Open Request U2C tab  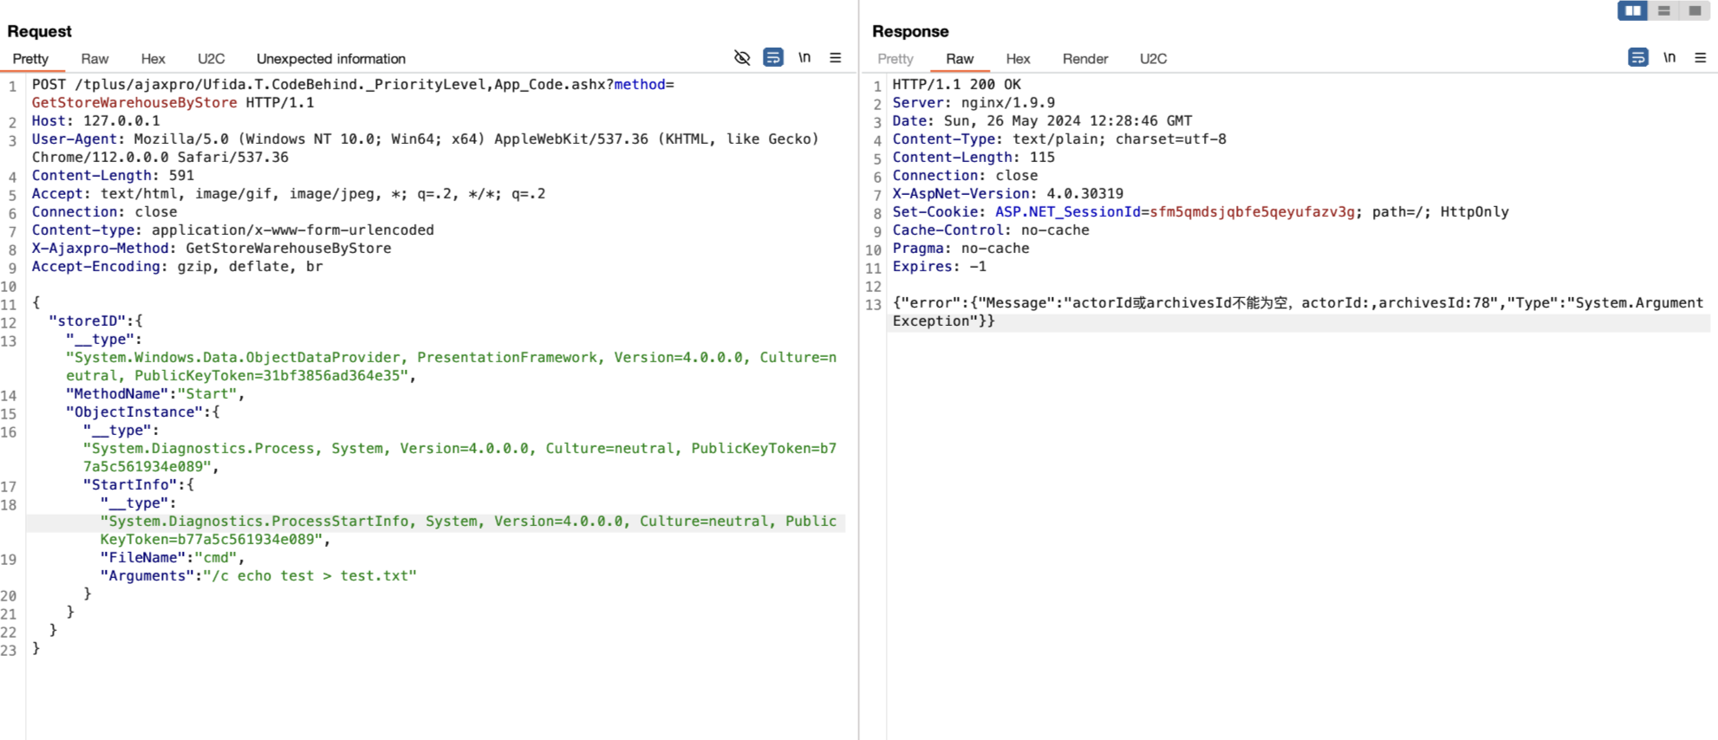point(211,59)
